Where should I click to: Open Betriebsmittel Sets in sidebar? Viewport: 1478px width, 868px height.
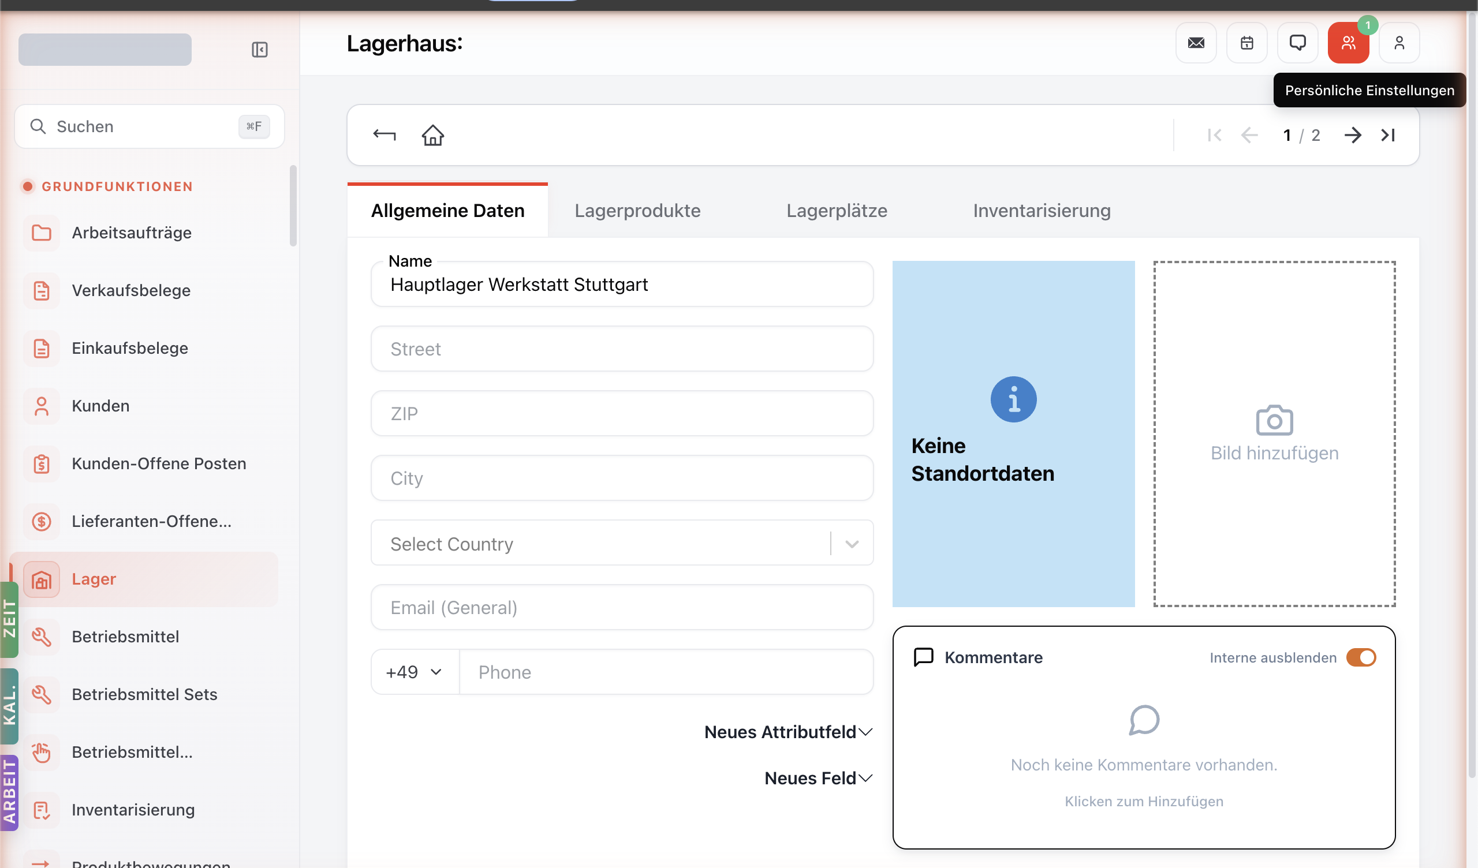144,694
